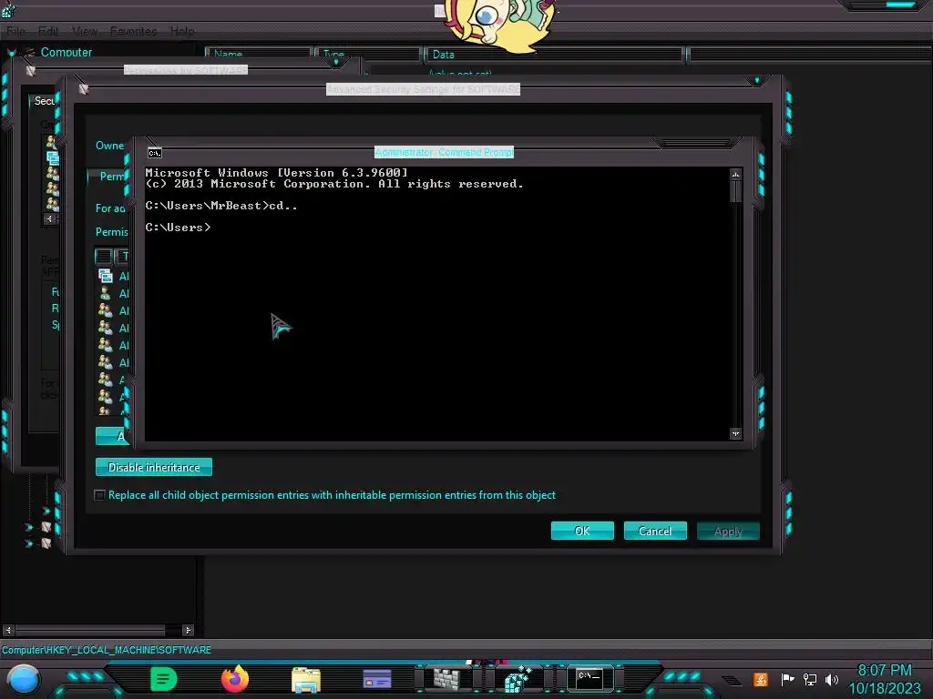Viewport: 933px width, 699px height.
Task: Click the Apply button
Action: [728, 531]
